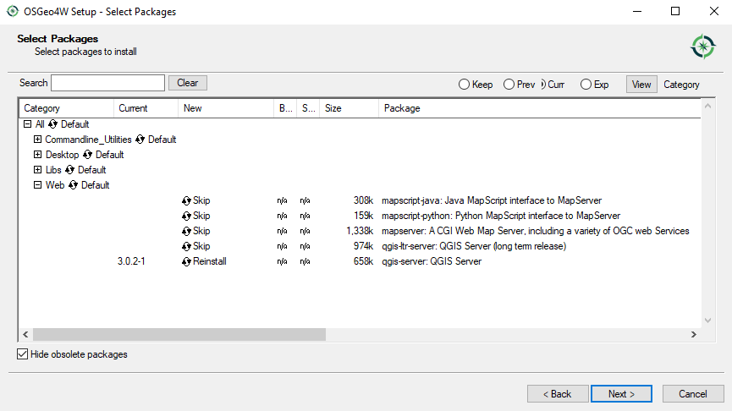Click cycle icon next to Commandline_Utilities
This screenshot has width=732, height=411.
(x=140, y=140)
